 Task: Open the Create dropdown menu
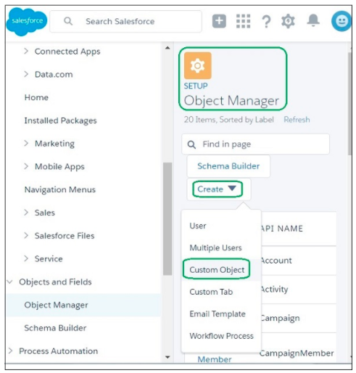217,189
